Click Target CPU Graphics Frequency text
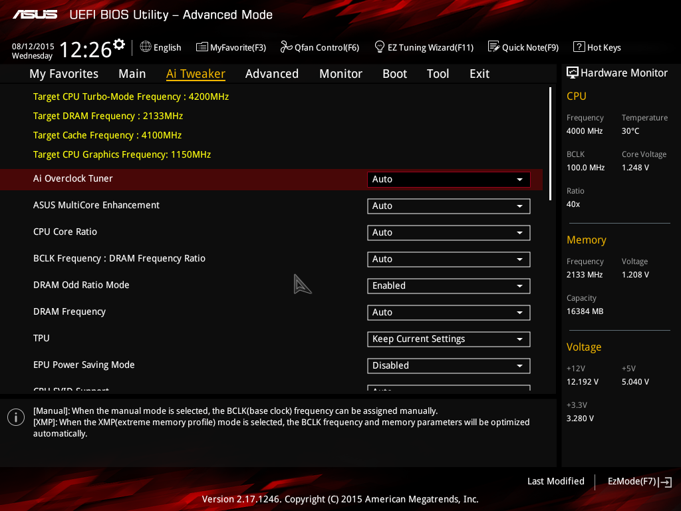This screenshot has height=511, width=681. click(122, 154)
